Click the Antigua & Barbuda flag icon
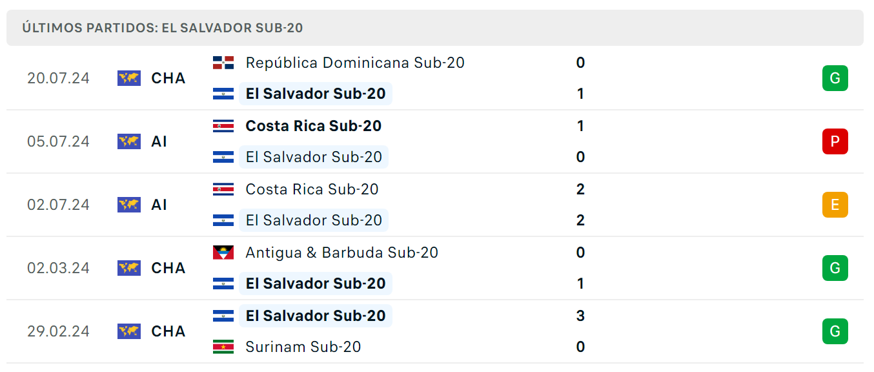 coord(223,253)
